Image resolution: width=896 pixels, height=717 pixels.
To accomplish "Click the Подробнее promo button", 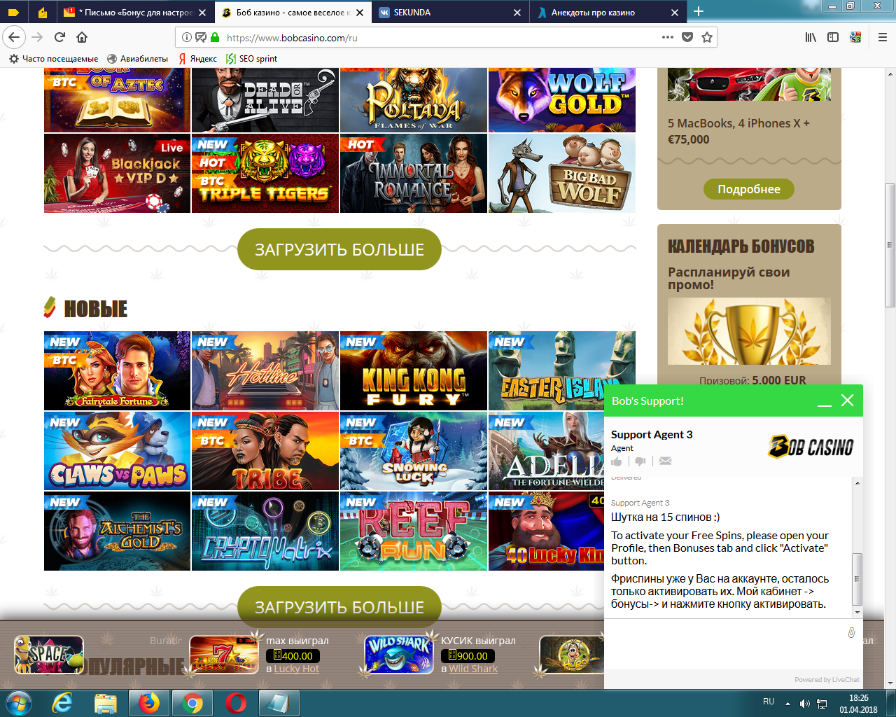I will (x=749, y=189).
